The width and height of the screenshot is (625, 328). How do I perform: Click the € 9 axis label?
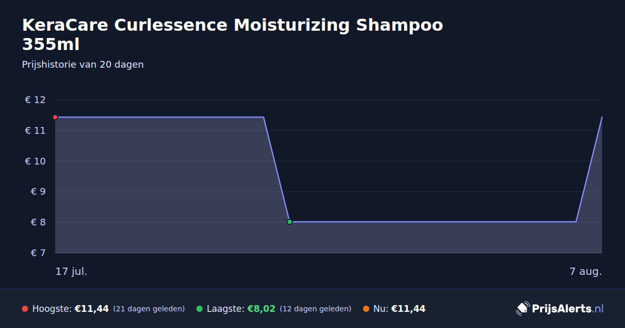pyautogui.click(x=39, y=192)
